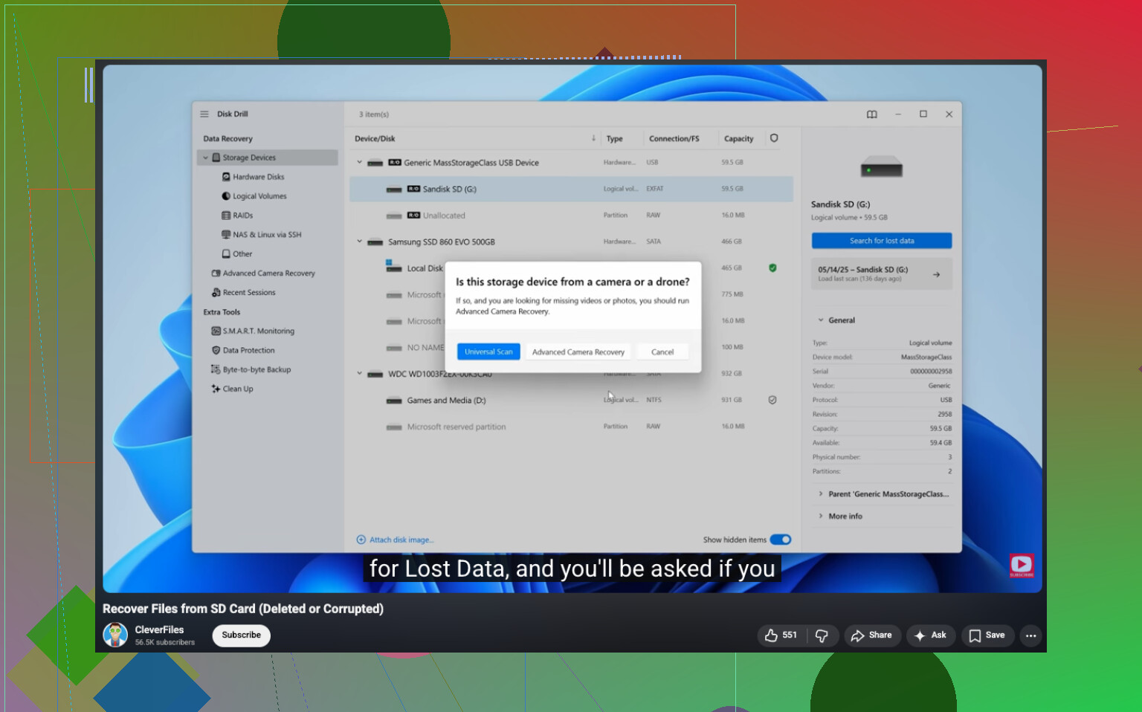The height and width of the screenshot is (712, 1142).
Task: Open Data Protection tool
Action: tap(243, 351)
